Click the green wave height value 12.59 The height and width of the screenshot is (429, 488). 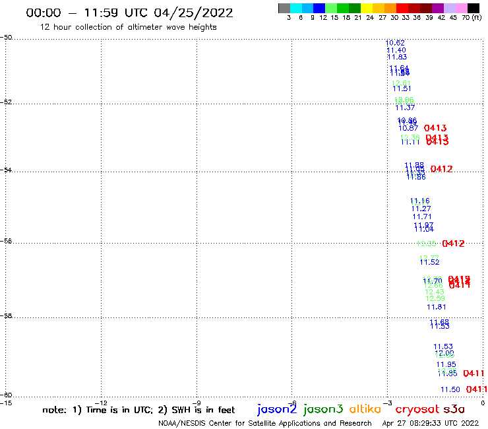pos(435,298)
